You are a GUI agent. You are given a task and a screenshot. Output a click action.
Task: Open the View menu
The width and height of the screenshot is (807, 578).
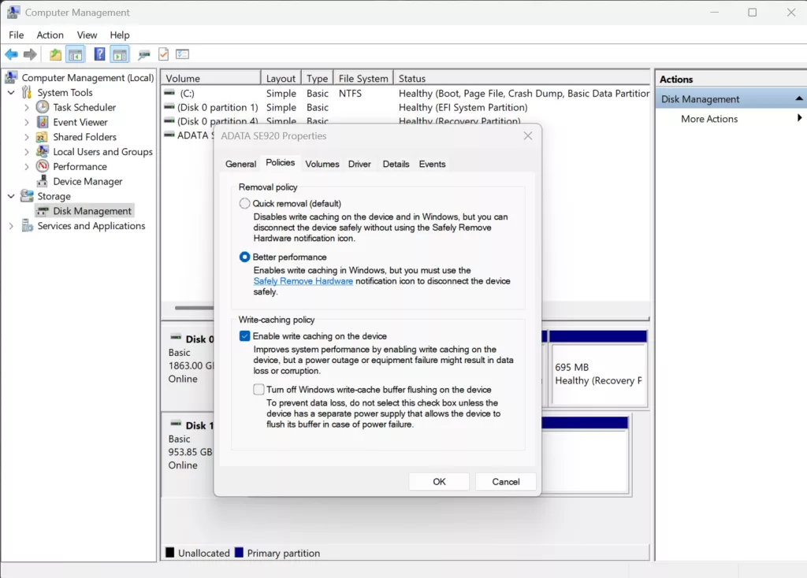click(x=87, y=35)
